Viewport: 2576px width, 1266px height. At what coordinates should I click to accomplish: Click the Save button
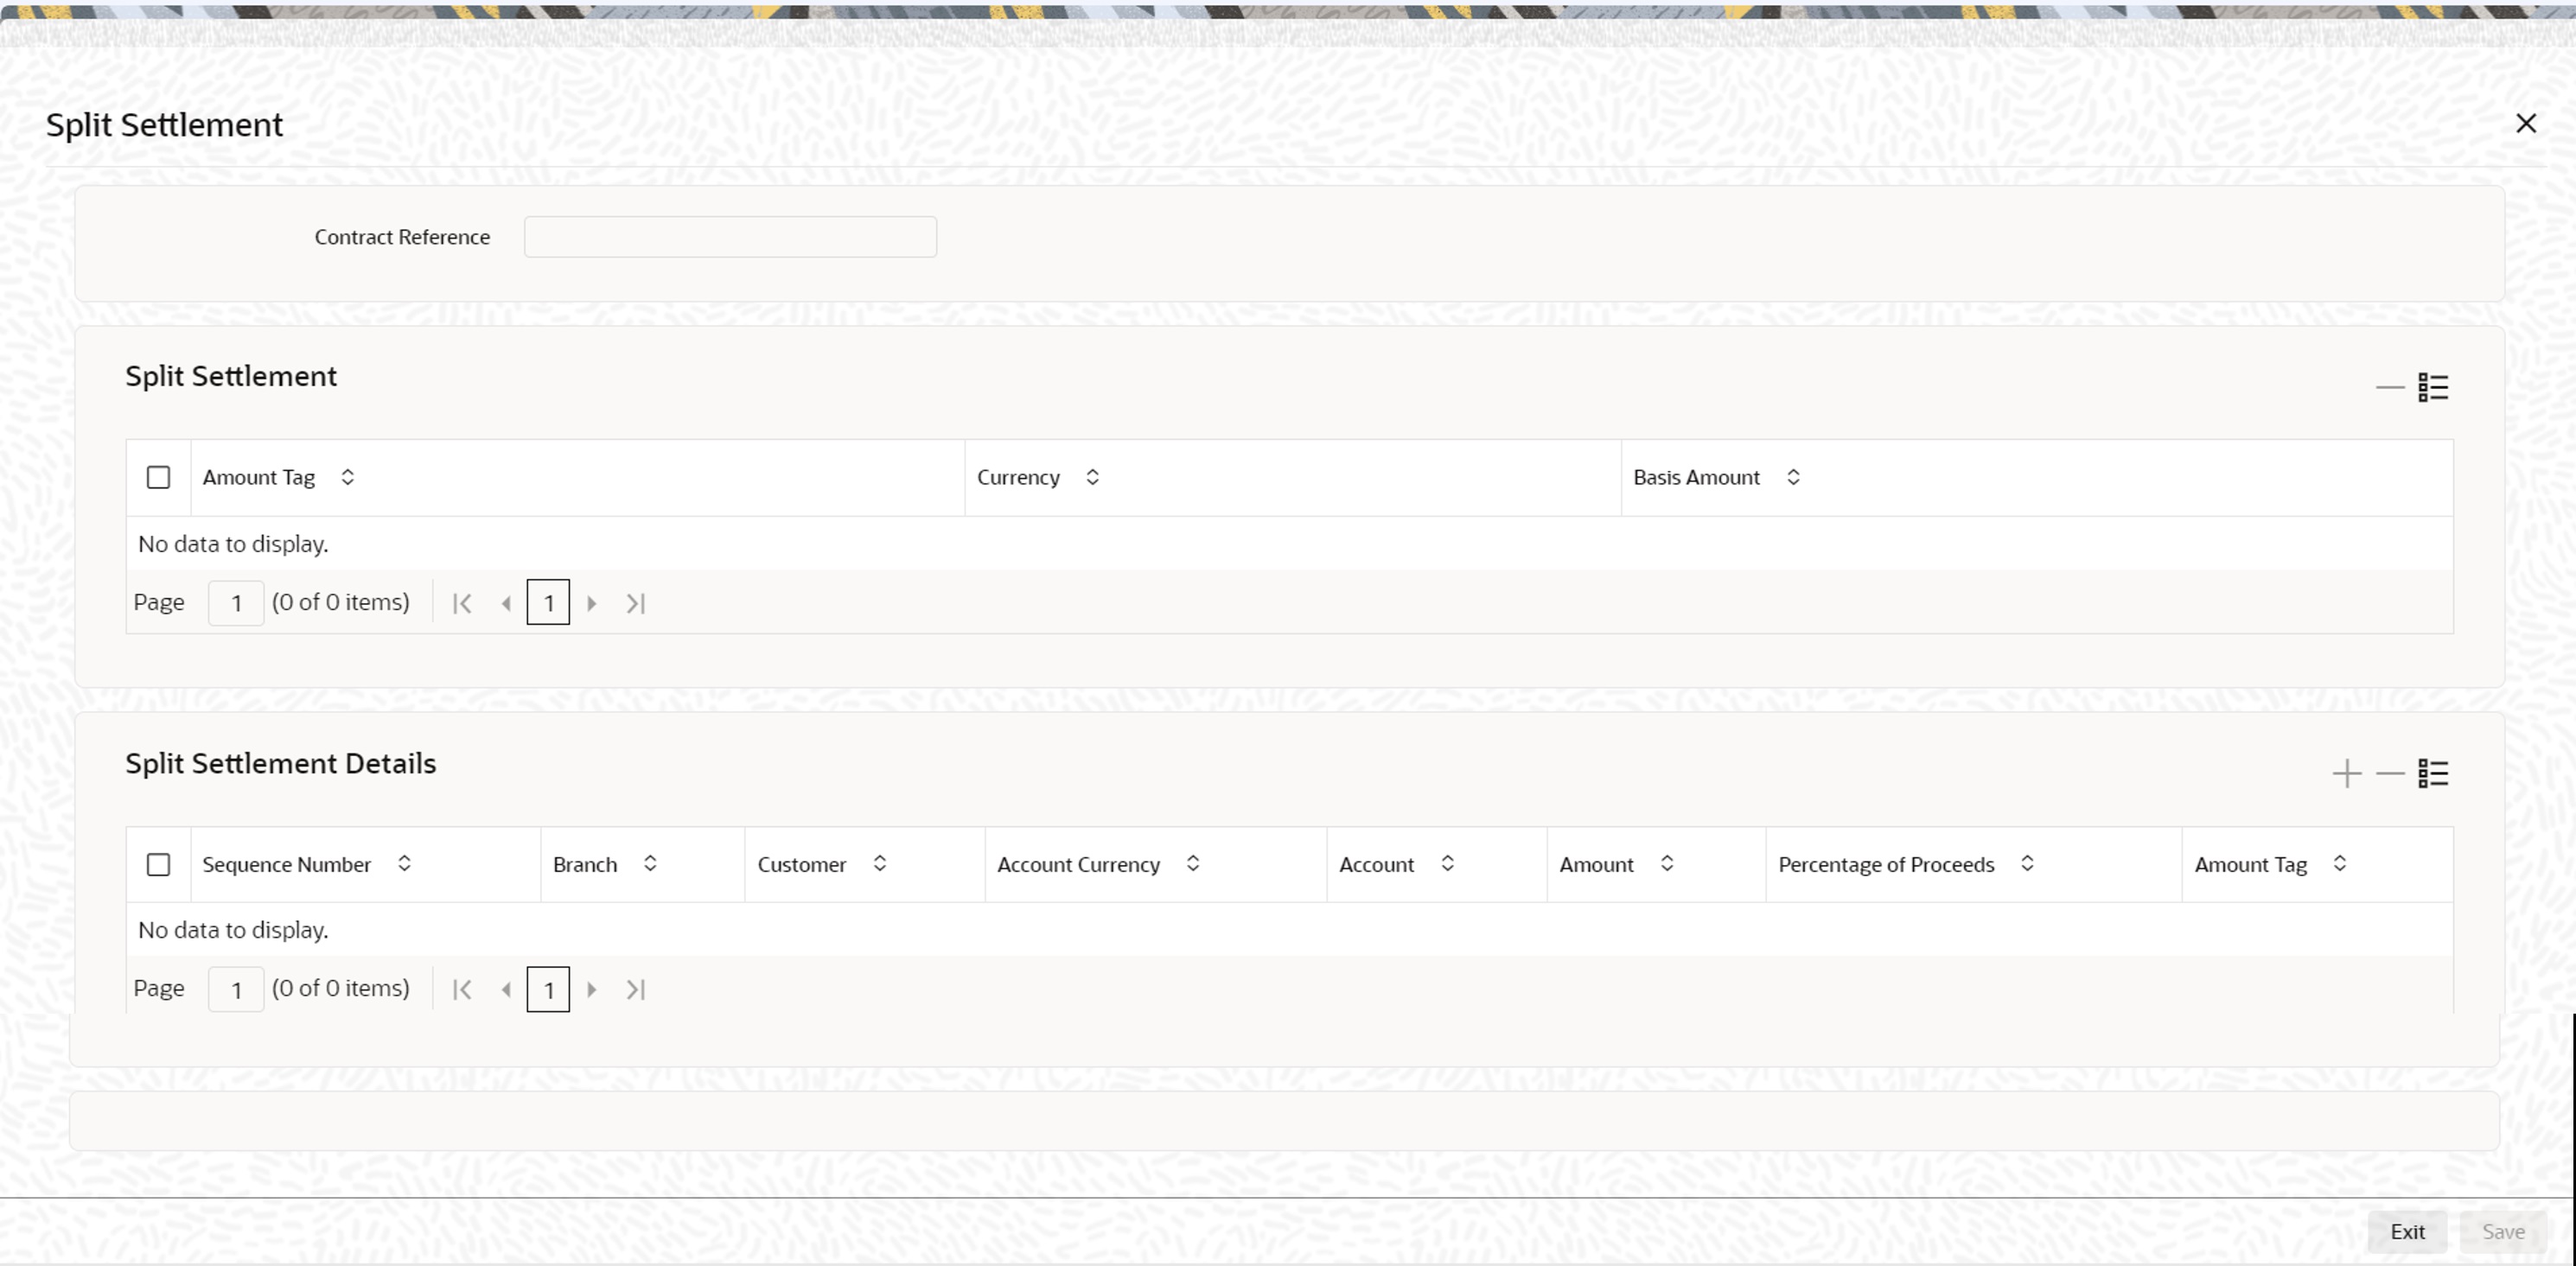2503,1232
